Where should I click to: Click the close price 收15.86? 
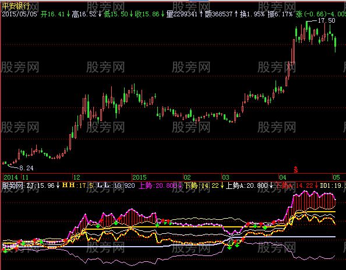[x=147, y=14]
